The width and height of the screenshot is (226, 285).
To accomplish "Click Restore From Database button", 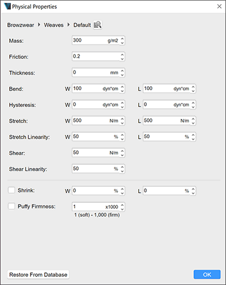I will 38,275.
